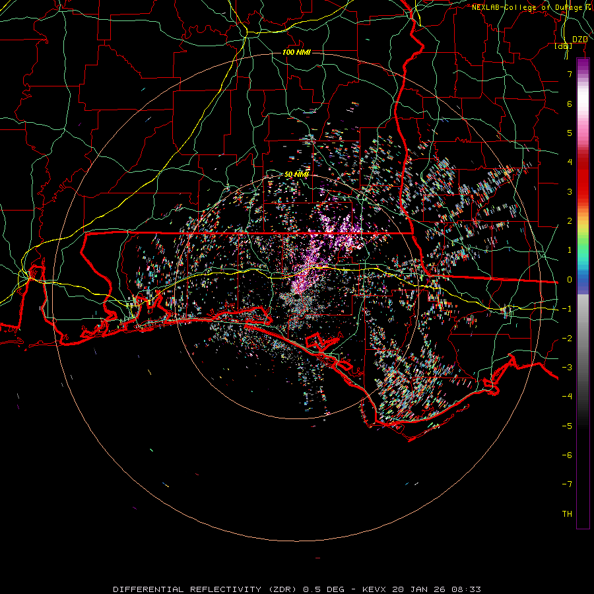This screenshot has width=594, height=594.
Task: Select the 100 NMI range ring label
Action: (296, 52)
